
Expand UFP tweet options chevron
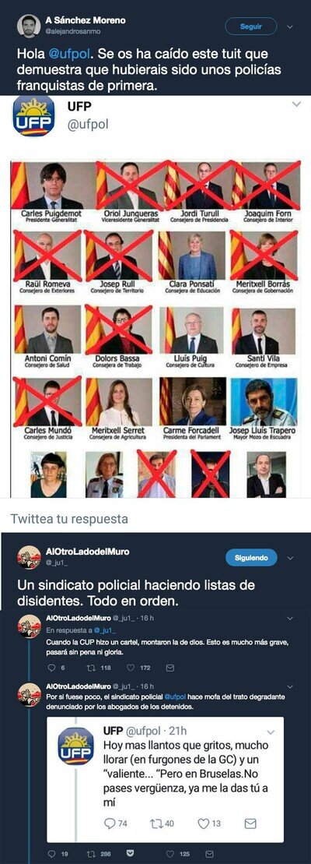(x=296, y=104)
